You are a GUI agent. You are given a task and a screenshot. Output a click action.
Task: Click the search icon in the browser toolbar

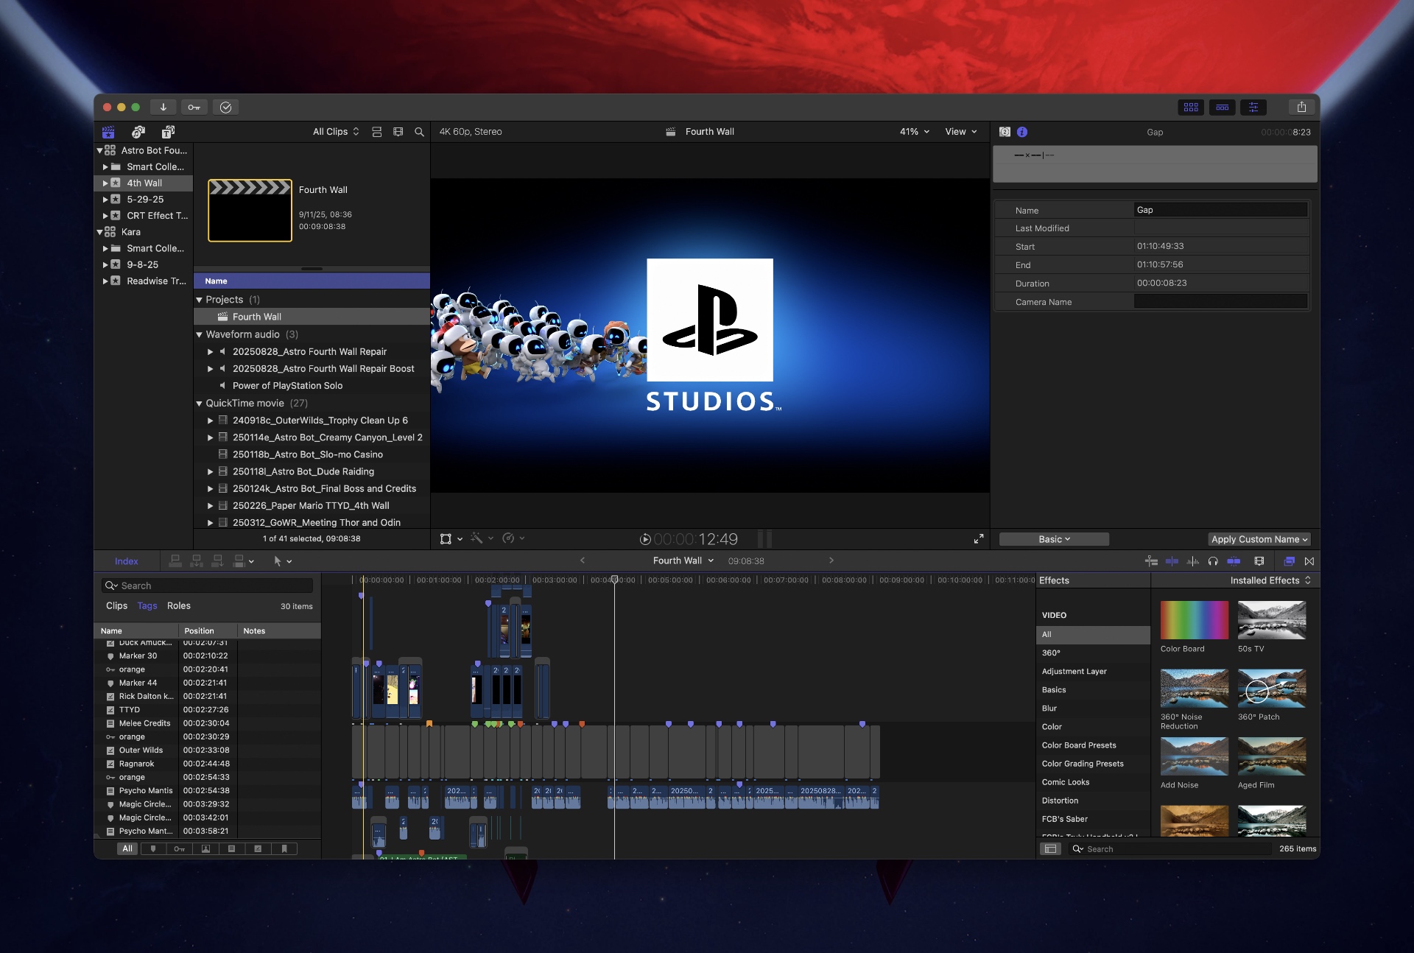click(419, 132)
